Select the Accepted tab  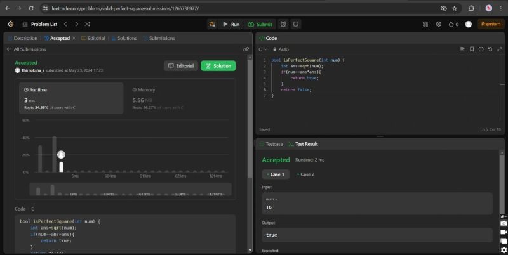coord(57,38)
